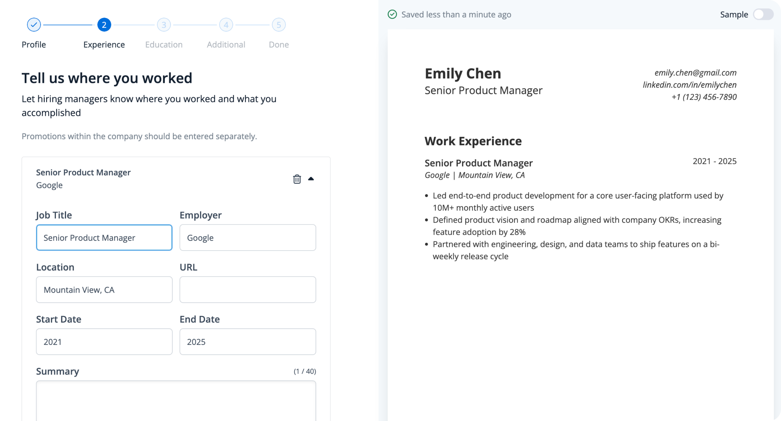Screen dimensions: 781x421
Task: Click the step 4 Additional circle
Action: (x=226, y=24)
